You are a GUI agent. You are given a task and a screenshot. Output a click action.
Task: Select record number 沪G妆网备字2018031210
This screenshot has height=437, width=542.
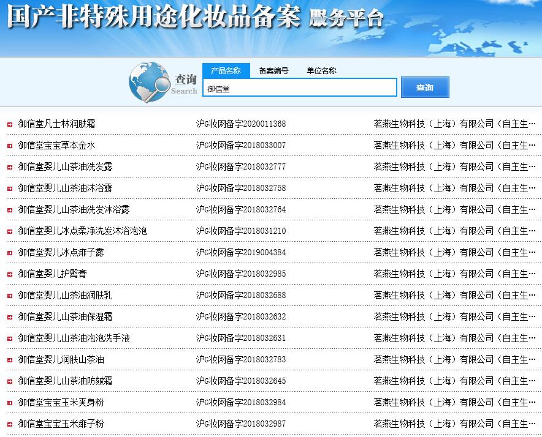(x=241, y=231)
